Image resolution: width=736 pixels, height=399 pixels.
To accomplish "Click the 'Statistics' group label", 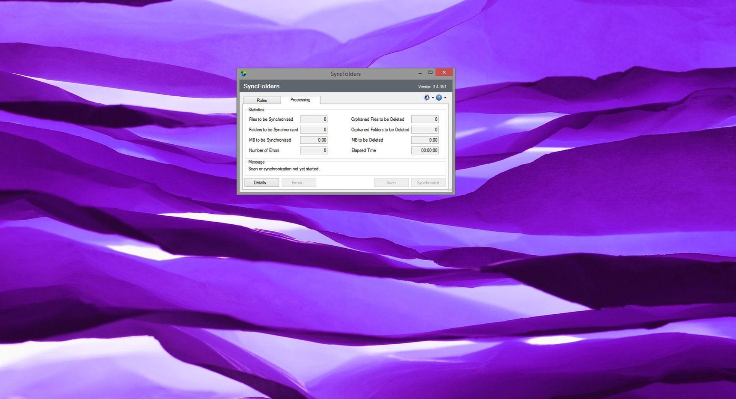I will [x=256, y=110].
